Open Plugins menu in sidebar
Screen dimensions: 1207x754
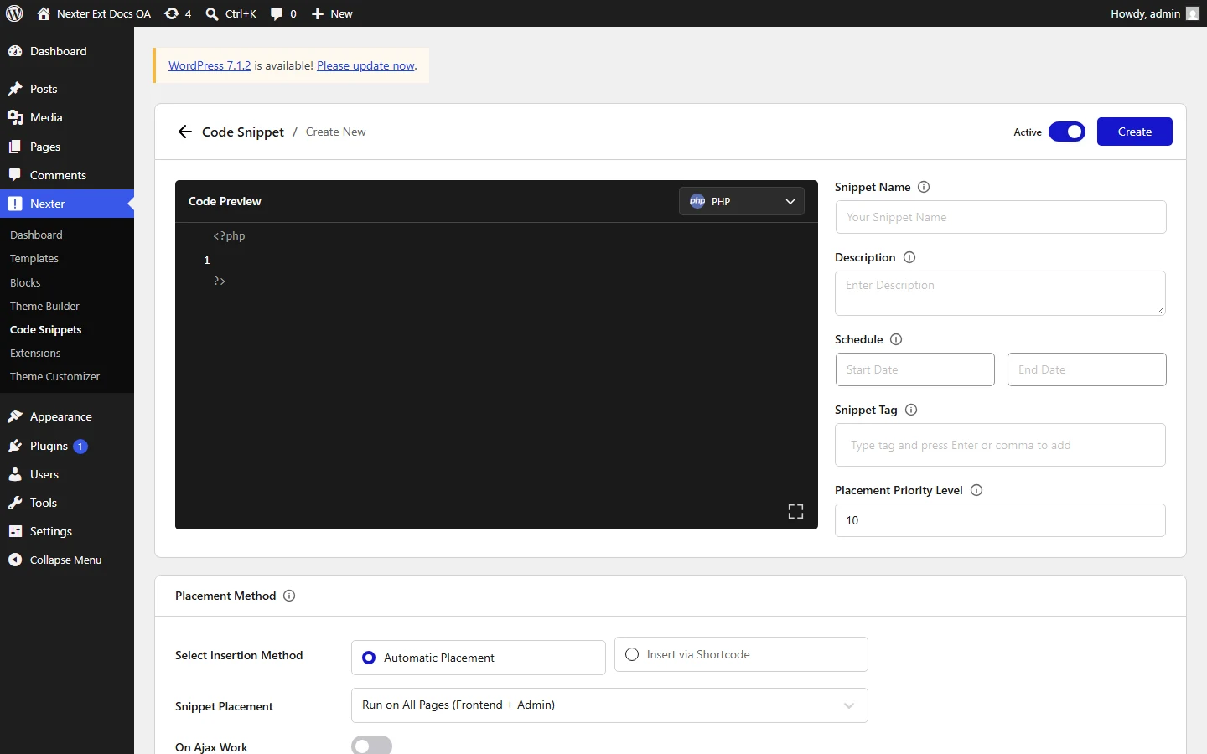click(x=67, y=446)
